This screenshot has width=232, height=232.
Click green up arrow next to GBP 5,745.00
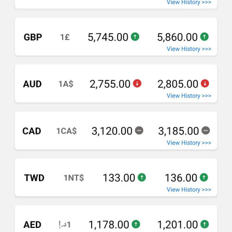(135, 37)
